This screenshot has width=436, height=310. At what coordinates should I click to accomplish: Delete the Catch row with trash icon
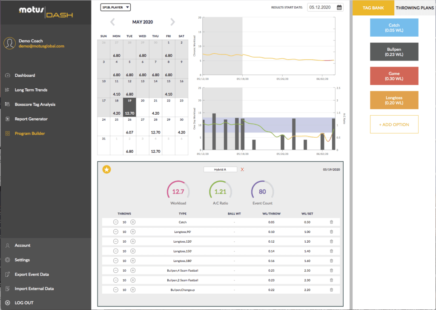331,222
